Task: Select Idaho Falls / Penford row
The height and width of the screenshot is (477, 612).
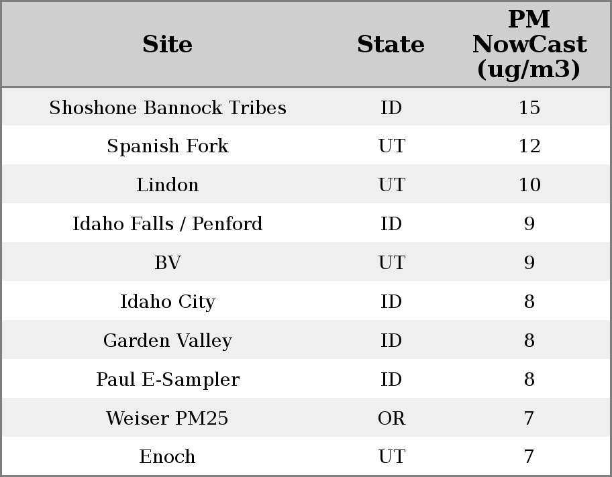Action: pos(168,224)
